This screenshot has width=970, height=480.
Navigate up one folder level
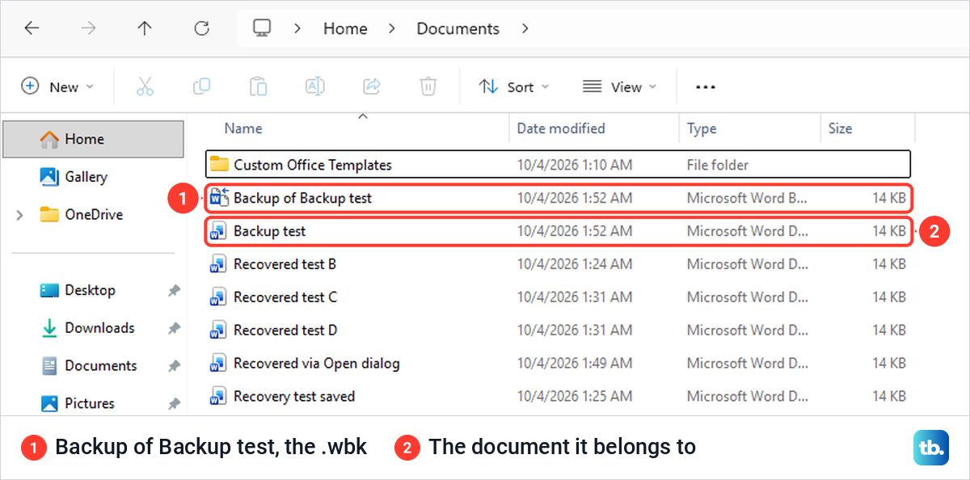tap(145, 28)
